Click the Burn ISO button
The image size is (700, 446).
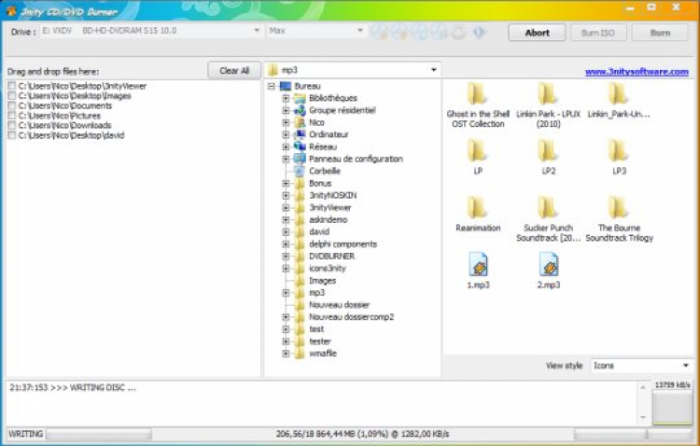point(598,33)
